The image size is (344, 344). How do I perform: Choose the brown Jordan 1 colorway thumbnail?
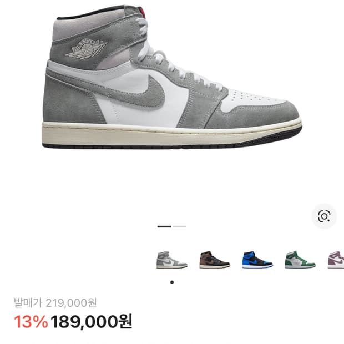[215, 260]
